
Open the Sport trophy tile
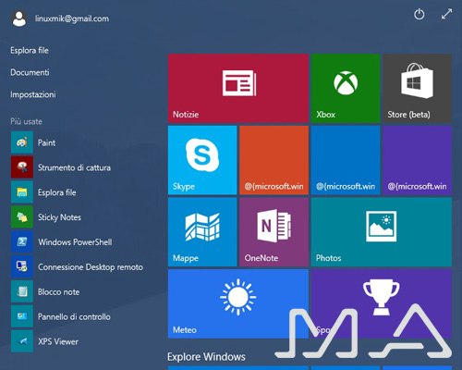click(x=382, y=303)
